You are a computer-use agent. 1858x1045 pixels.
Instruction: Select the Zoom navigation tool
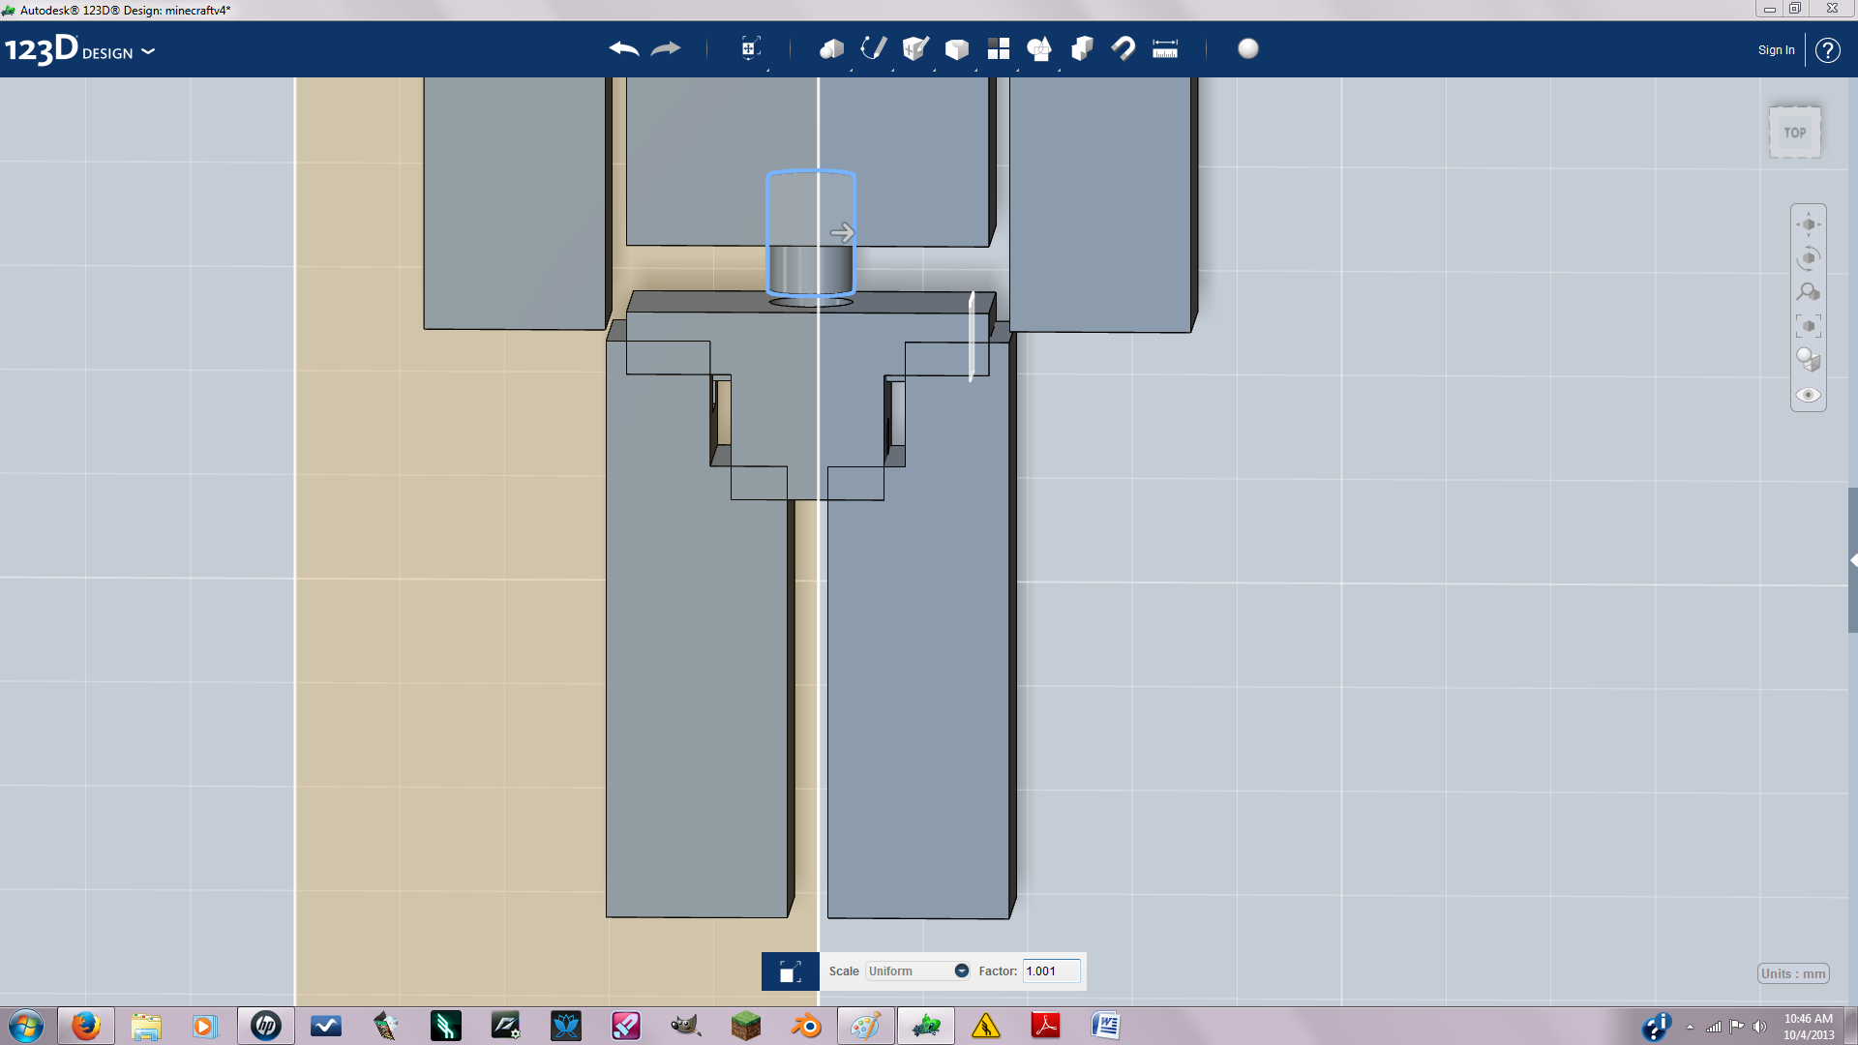tap(1809, 292)
